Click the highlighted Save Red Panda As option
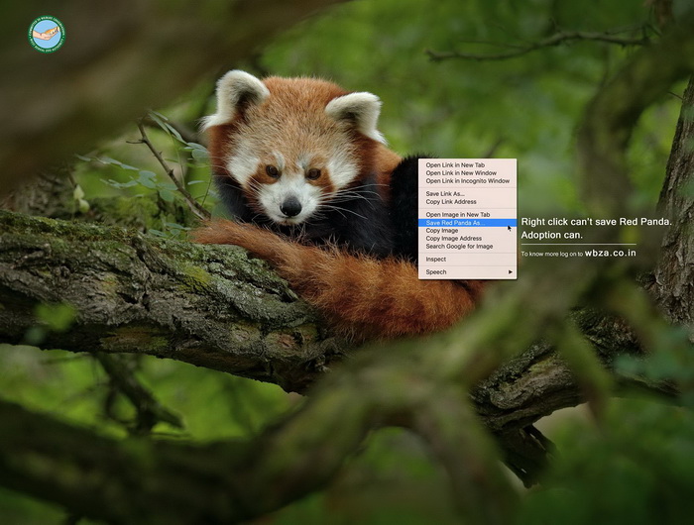 pyautogui.click(x=454, y=223)
